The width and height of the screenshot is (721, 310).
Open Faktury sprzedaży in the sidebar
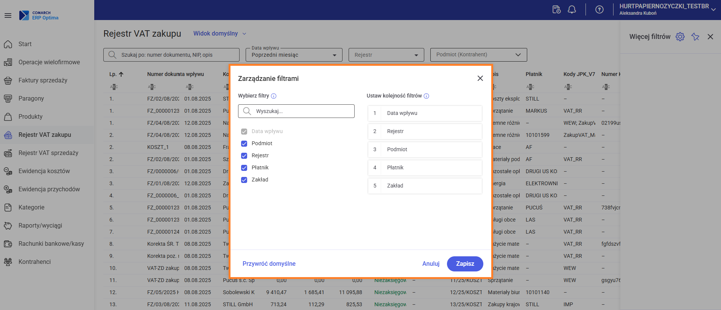(43, 80)
